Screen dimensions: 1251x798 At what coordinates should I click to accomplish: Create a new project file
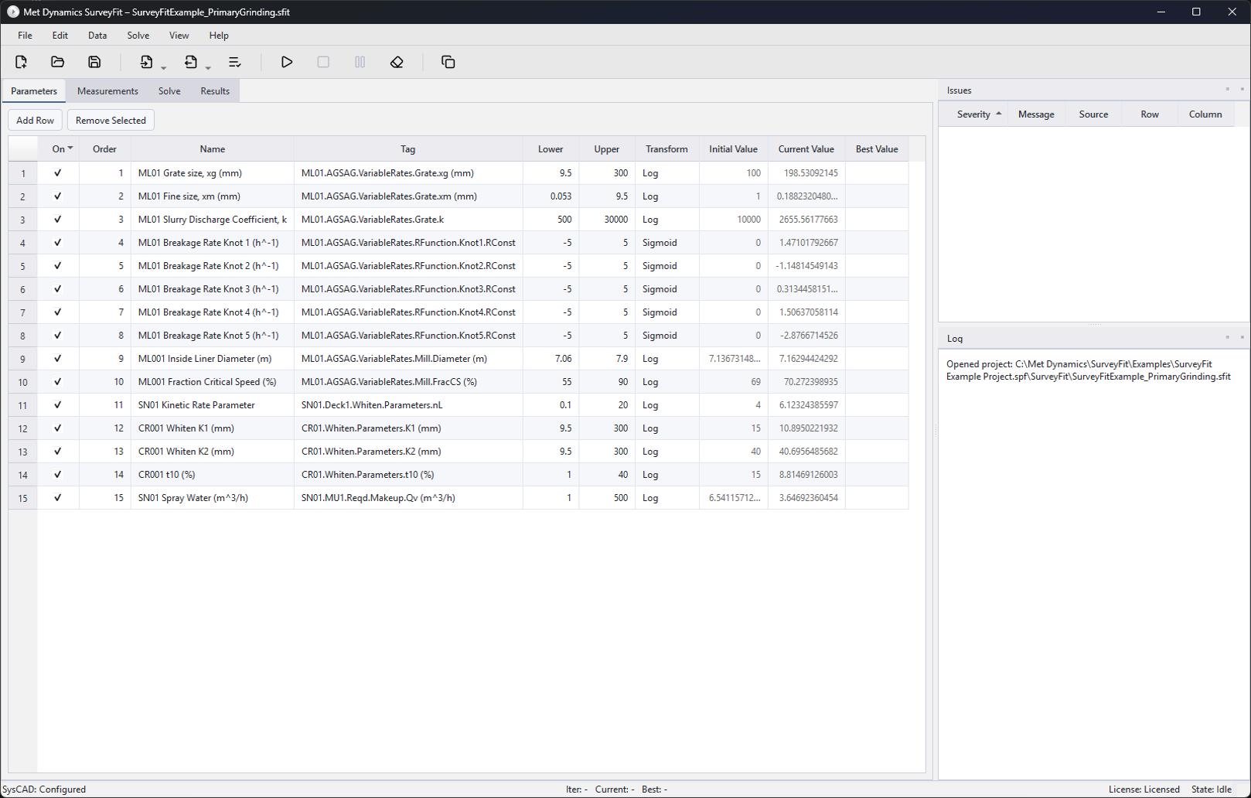pos(21,62)
